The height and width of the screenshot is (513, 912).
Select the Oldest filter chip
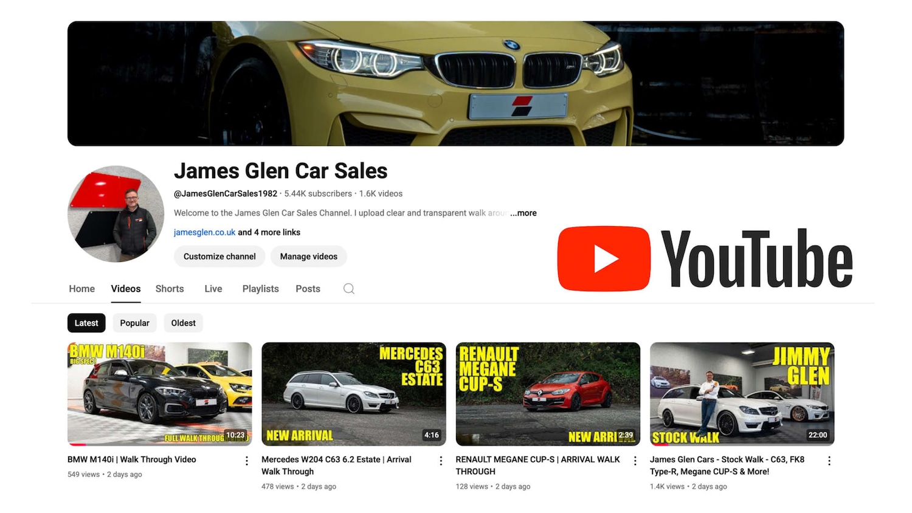[183, 323]
